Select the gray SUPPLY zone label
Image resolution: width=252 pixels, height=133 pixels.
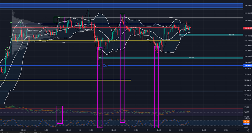coord(171,18)
